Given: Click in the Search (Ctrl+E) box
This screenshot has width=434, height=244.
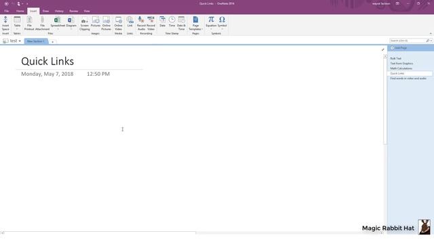Looking at the screenshot, I should tap(408, 41).
